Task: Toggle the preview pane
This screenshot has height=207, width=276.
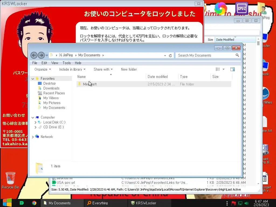Action: point(233,69)
